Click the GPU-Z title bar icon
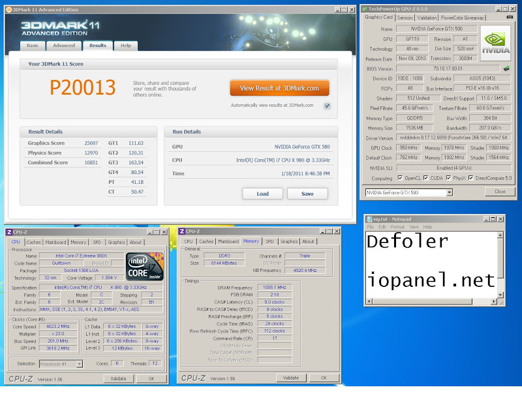The height and width of the screenshot is (403, 522). (x=365, y=9)
